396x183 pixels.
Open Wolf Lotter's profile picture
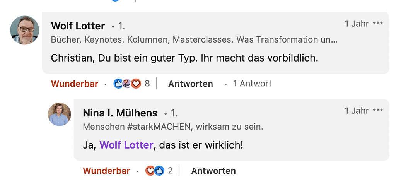tap(24, 30)
